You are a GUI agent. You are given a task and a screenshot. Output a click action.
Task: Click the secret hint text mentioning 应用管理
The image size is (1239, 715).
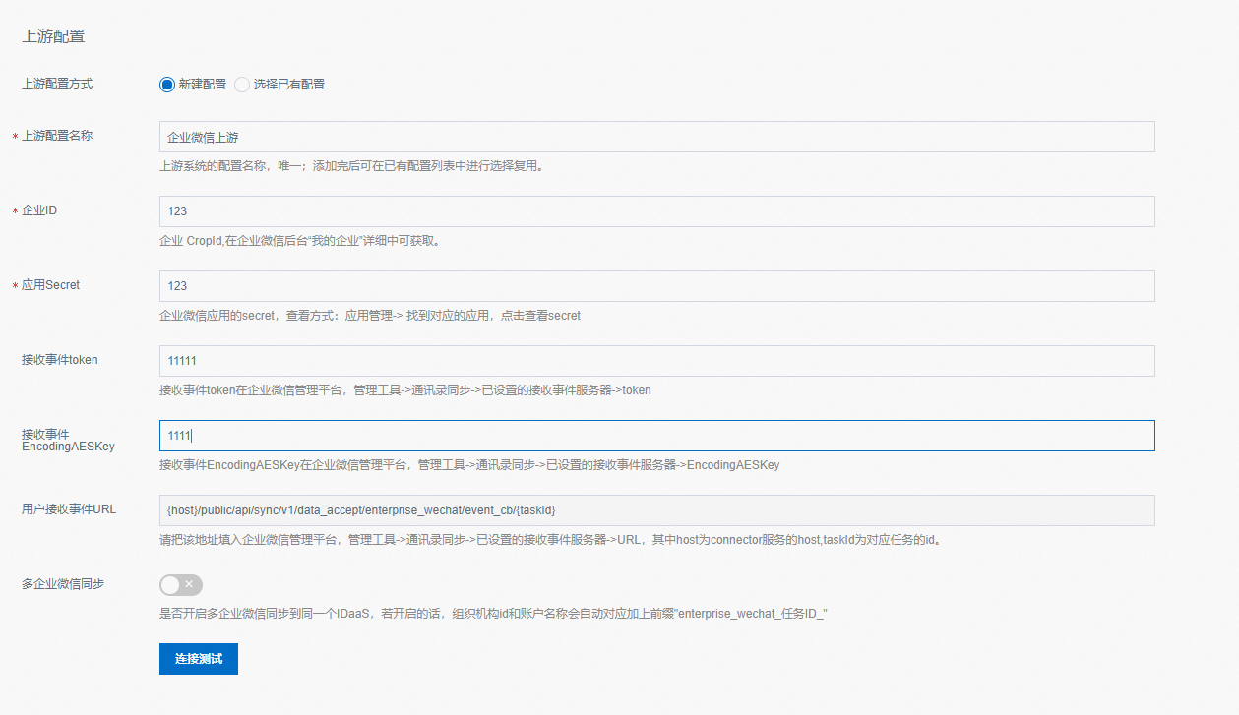click(370, 316)
